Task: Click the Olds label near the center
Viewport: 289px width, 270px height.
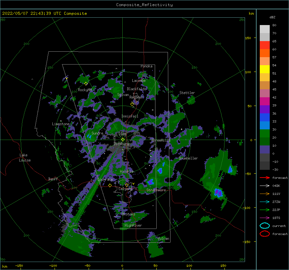Action: coord(122,134)
